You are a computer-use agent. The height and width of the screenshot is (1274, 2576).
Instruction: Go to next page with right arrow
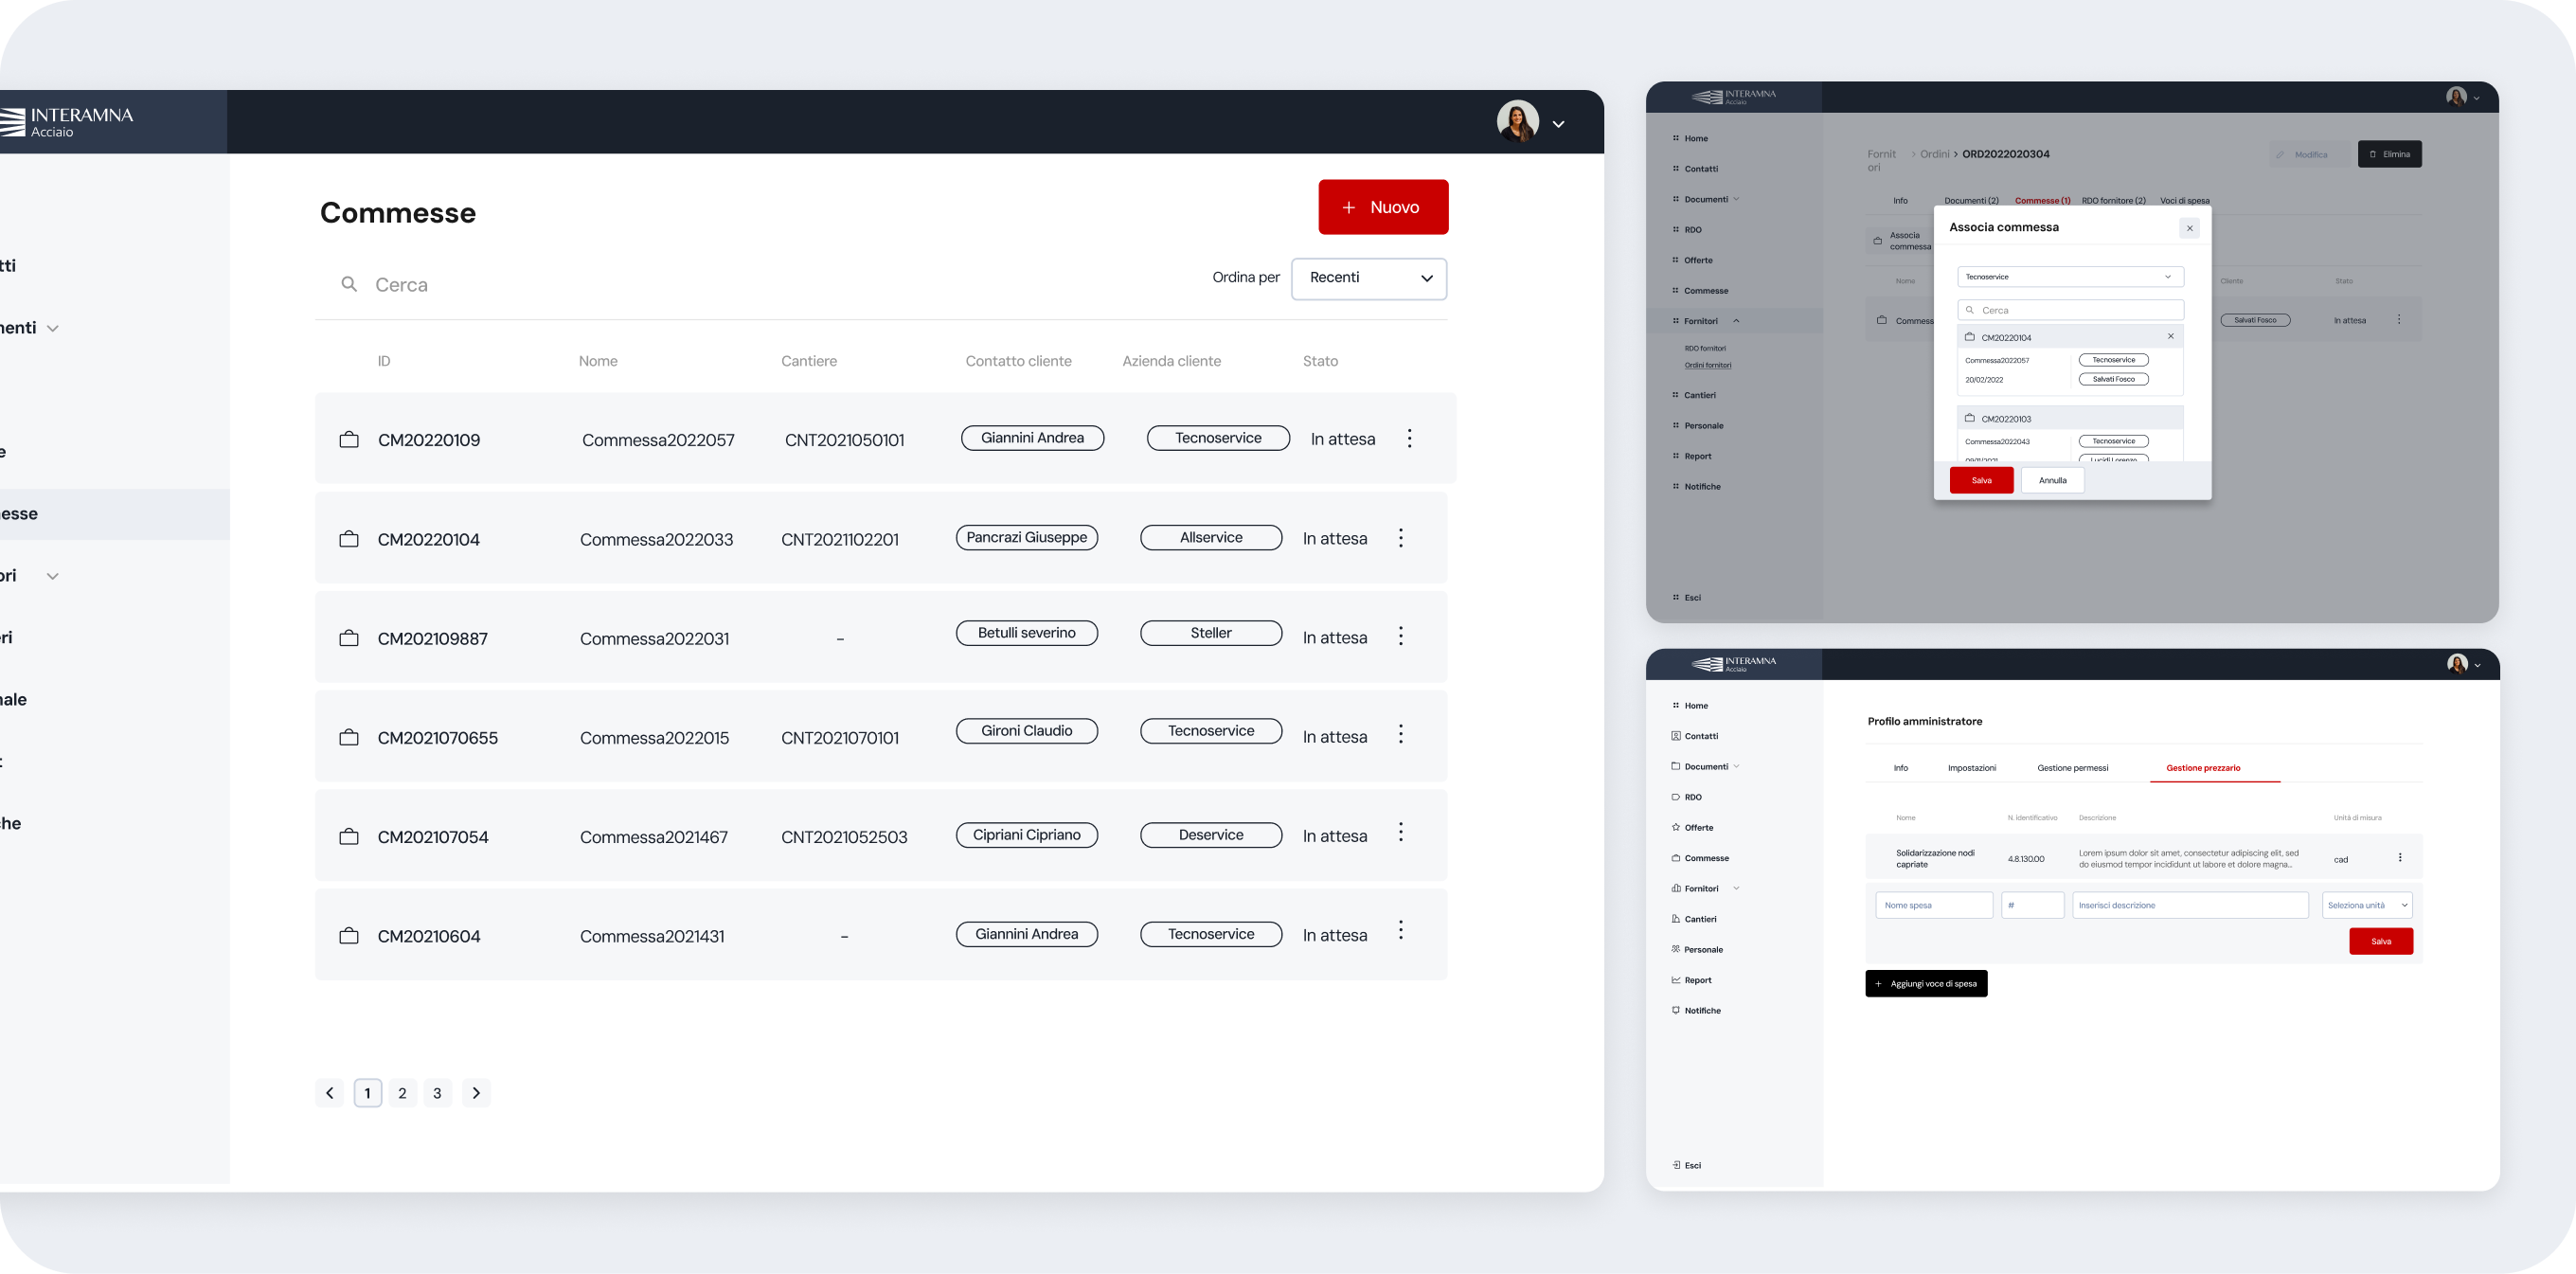(476, 1093)
